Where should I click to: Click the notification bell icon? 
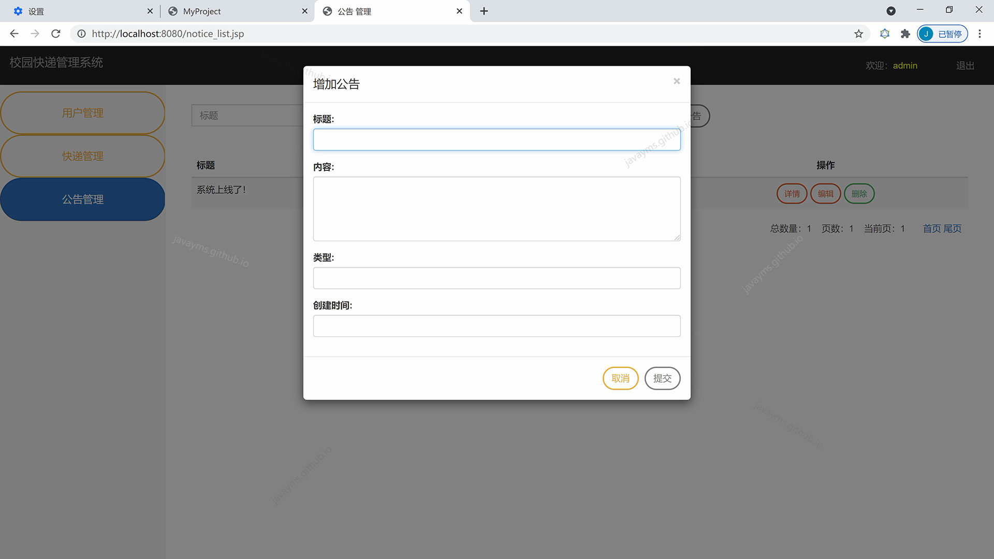pos(885,33)
